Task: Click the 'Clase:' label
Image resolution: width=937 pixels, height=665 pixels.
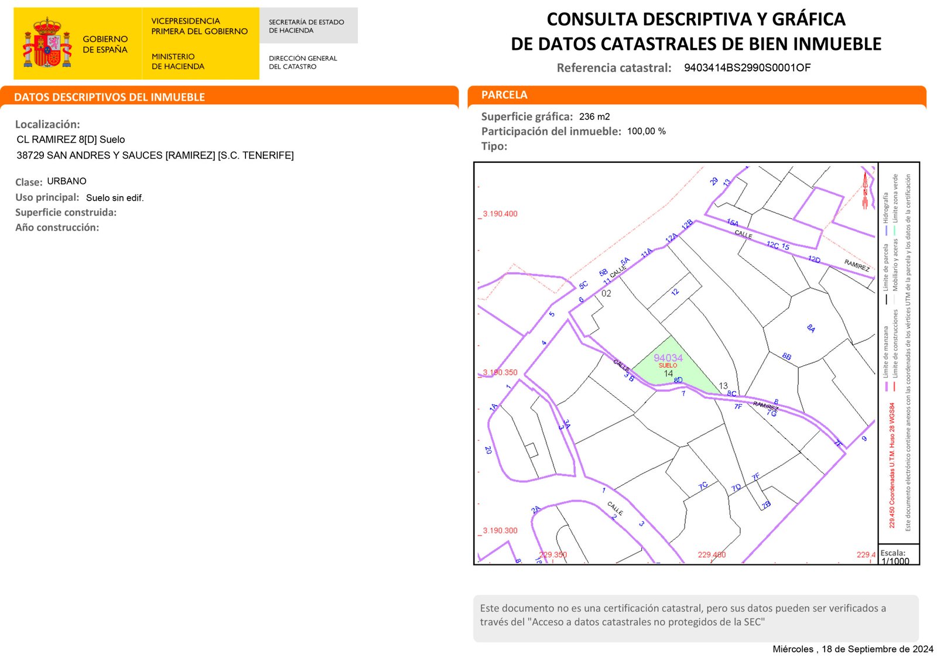Action: (29, 182)
